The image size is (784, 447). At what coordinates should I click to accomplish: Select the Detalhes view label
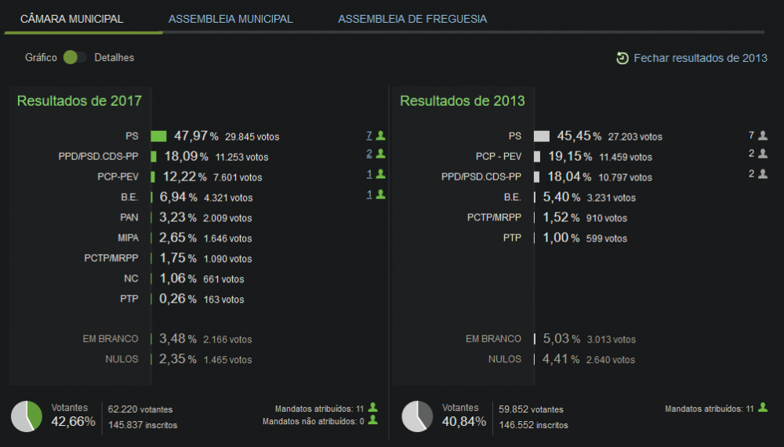pos(114,57)
